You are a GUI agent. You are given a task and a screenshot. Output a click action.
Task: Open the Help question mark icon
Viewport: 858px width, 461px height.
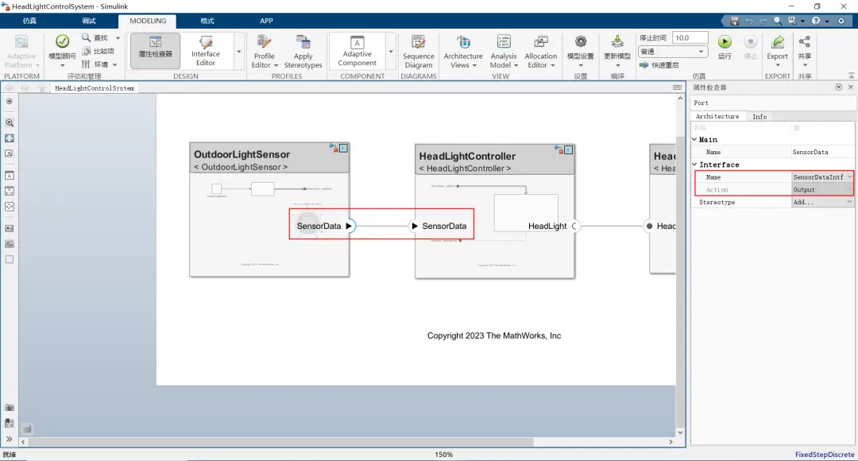coord(816,21)
